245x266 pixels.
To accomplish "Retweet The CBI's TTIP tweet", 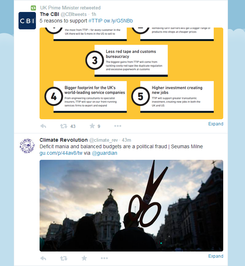I will coord(64,126).
